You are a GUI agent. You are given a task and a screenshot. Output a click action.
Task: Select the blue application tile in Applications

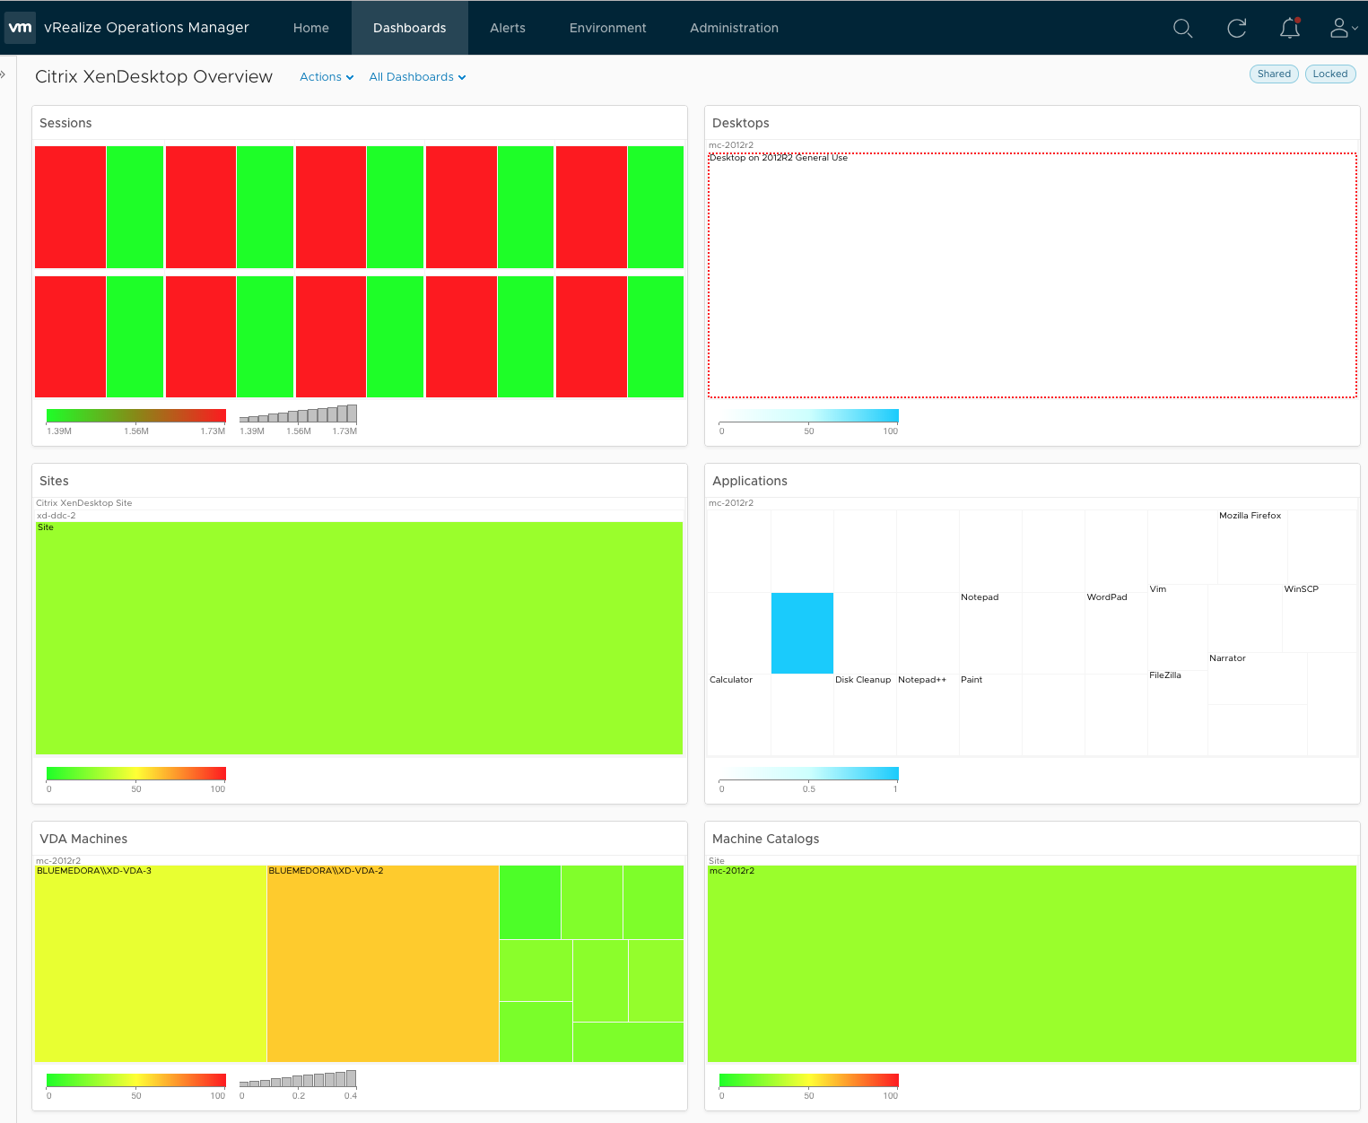[802, 633]
